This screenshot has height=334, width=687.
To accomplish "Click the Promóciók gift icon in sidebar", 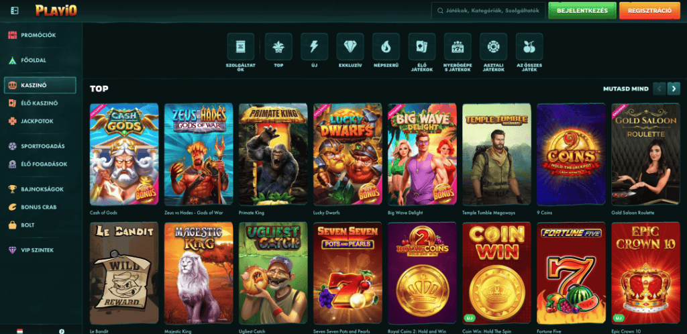I will click(x=13, y=35).
